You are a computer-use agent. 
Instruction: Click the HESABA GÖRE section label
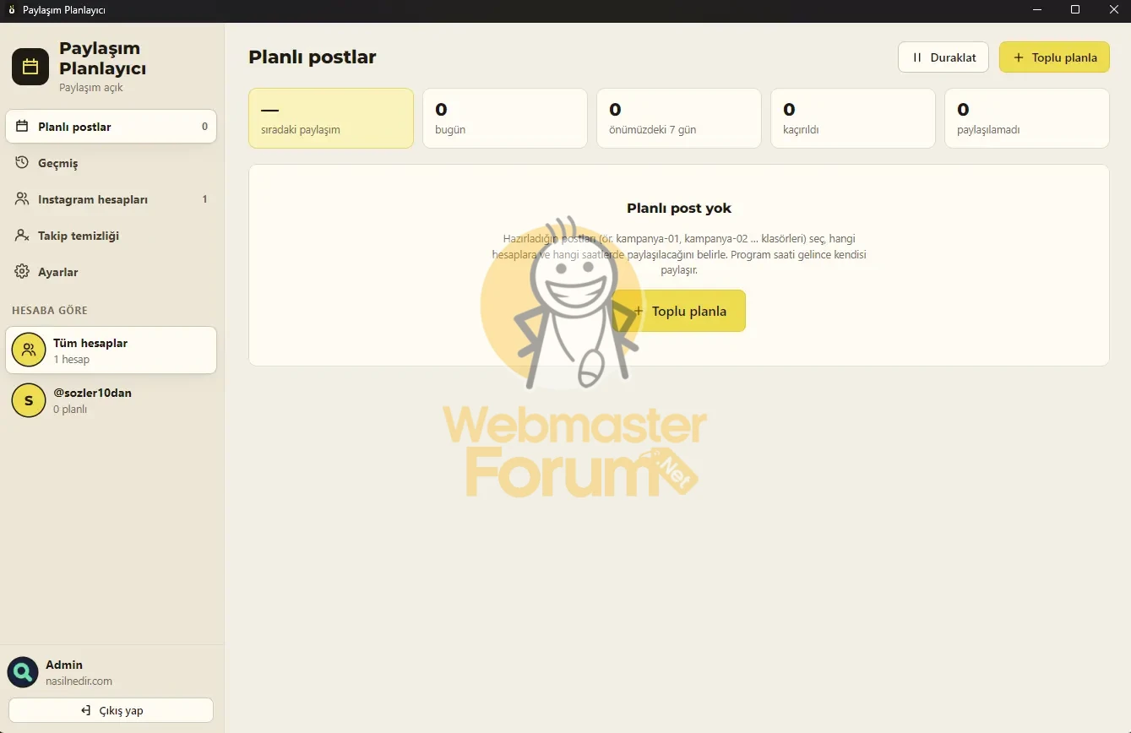click(x=50, y=311)
